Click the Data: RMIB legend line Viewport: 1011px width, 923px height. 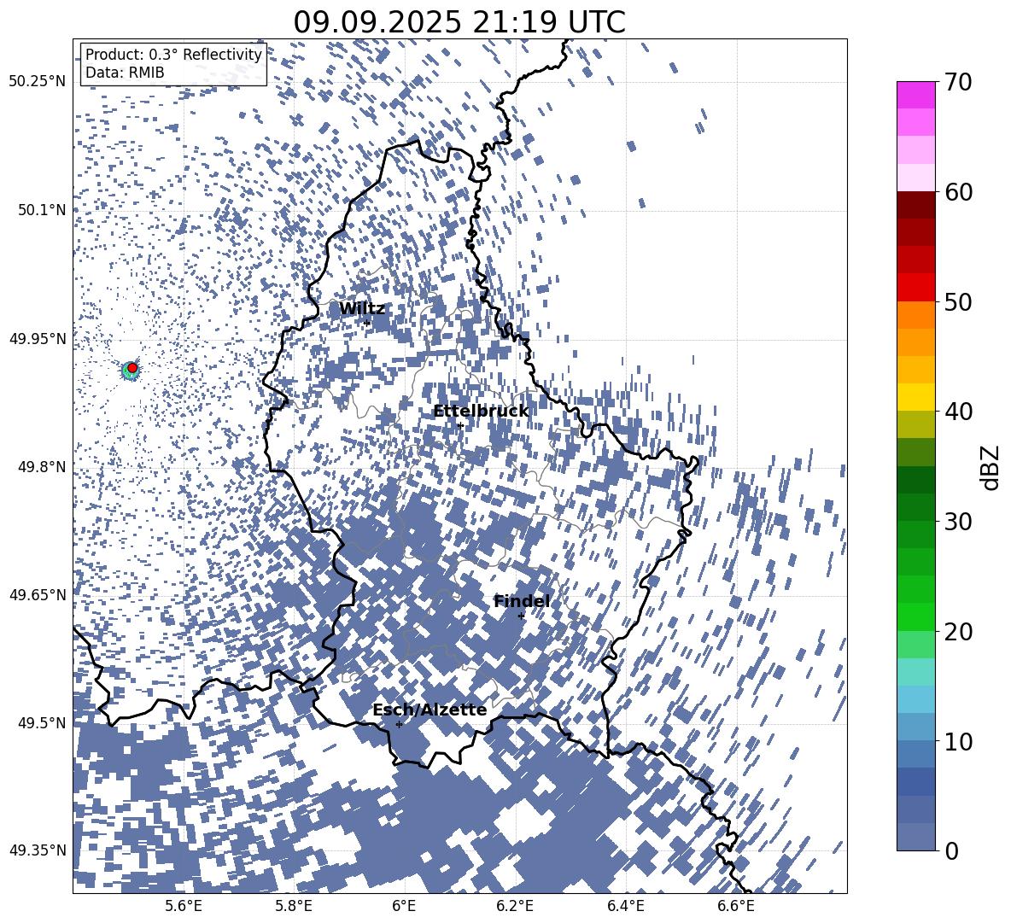(x=125, y=73)
